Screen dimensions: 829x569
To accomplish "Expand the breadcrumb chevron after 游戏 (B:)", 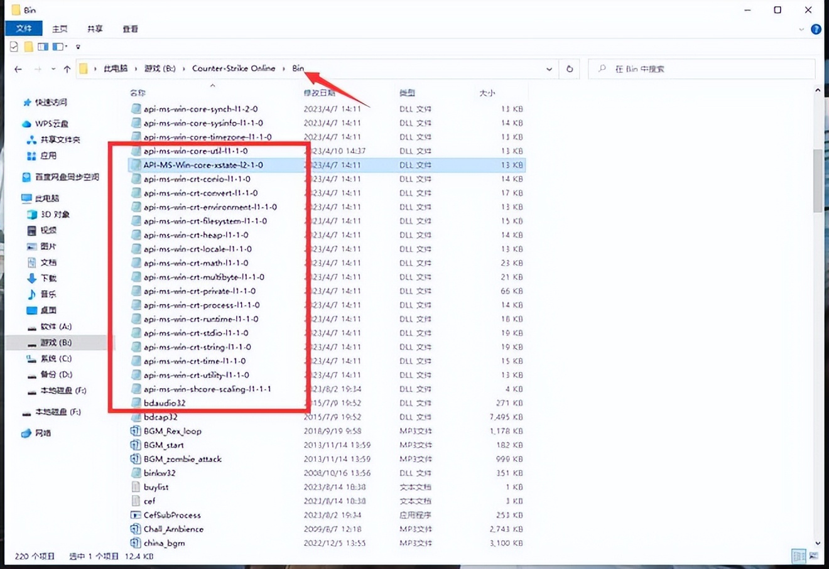I will [x=183, y=68].
